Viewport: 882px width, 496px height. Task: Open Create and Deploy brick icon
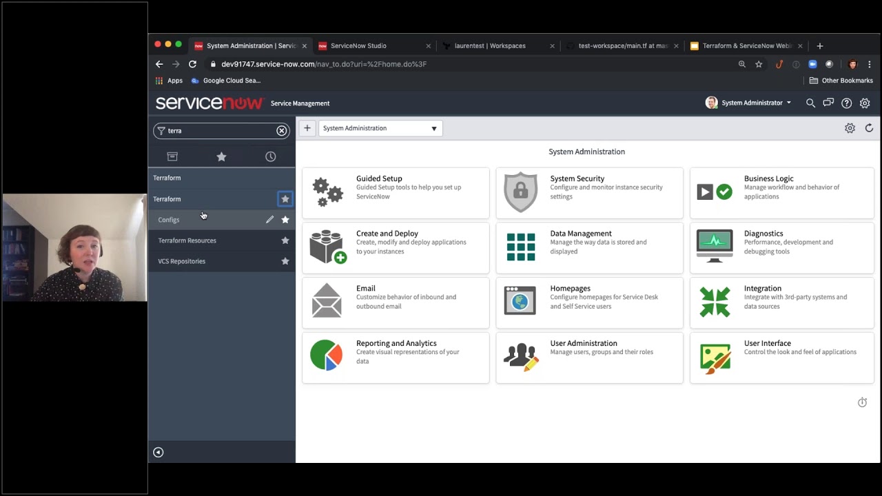(x=327, y=247)
